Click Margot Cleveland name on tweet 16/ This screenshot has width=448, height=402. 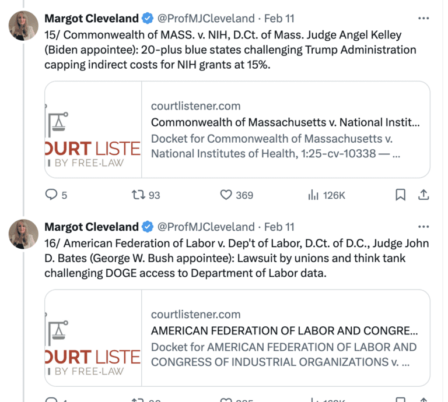pyautogui.click(x=92, y=227)
